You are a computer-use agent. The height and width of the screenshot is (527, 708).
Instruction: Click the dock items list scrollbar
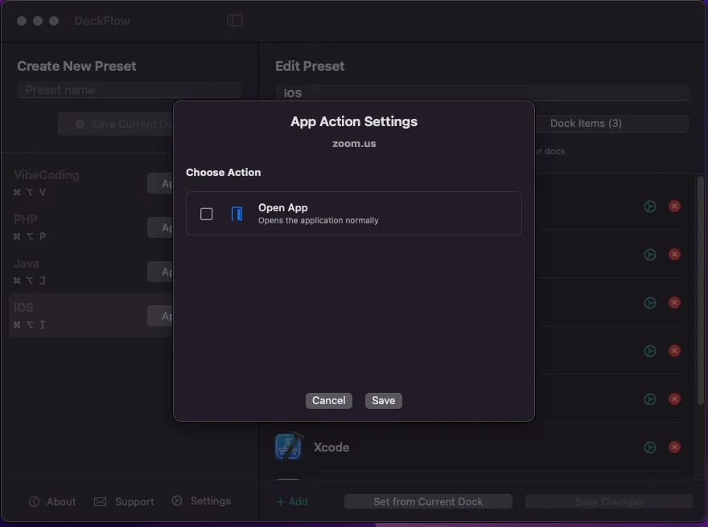(700, 290)
